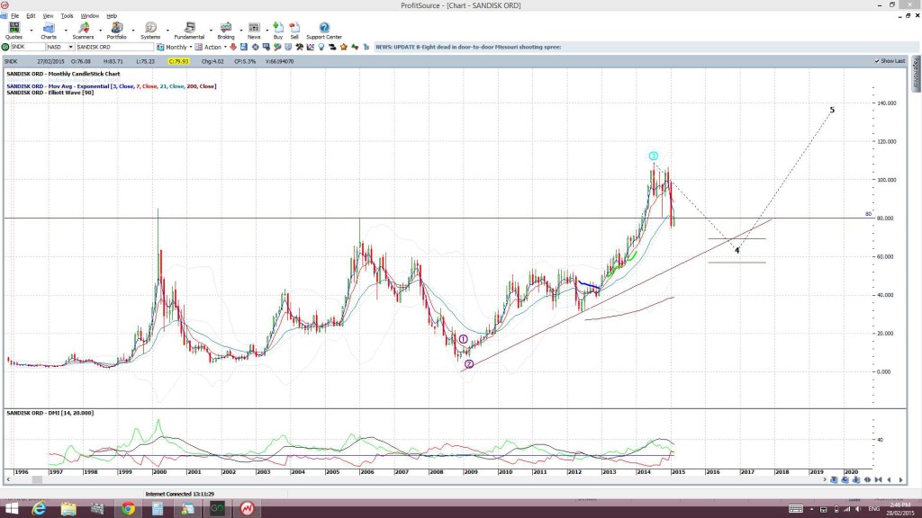The height and width of the screenshot is (518, 922).
Task: Click the ProfitSource taskbar icon
Action: point(247,509)
